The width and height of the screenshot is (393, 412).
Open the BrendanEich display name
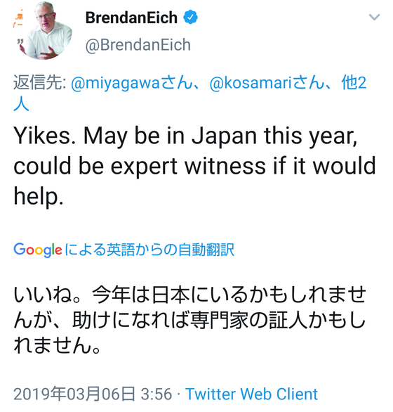tap(131, 18)
